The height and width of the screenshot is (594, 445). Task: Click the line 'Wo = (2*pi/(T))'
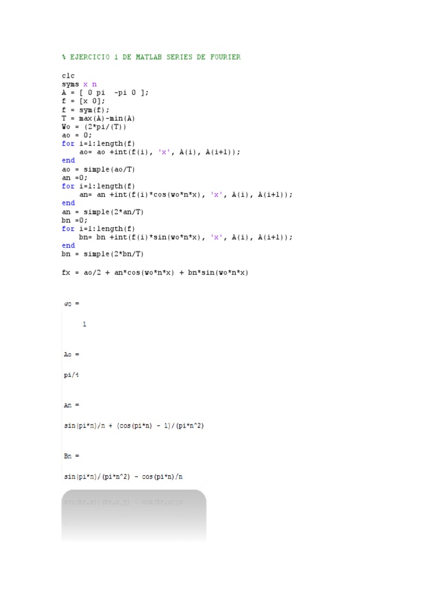pyautogui.click(x=94, y=126)
